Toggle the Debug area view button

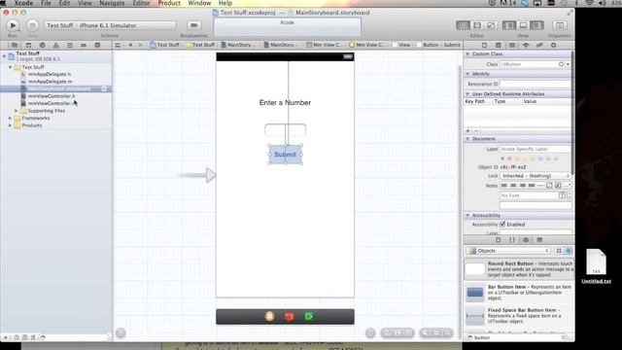coord(523,25)
